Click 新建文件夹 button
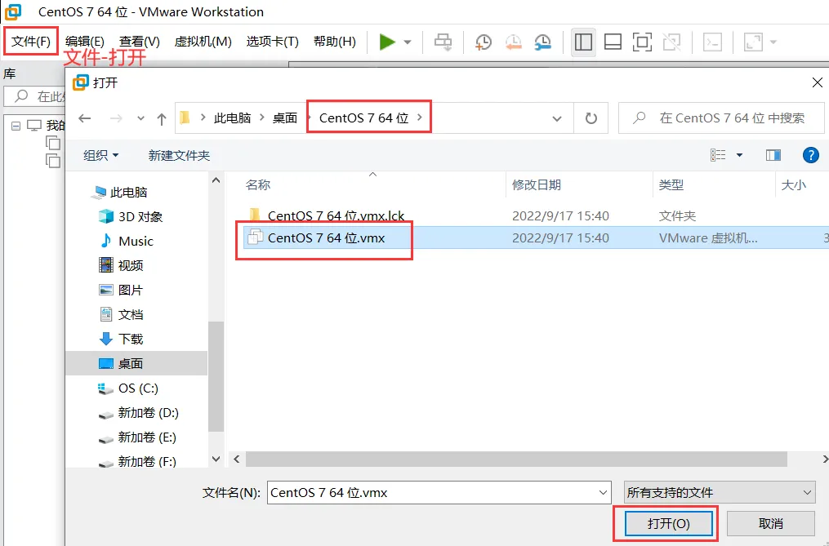The height and width of the screenshot is (546, 829). [179, 155]
